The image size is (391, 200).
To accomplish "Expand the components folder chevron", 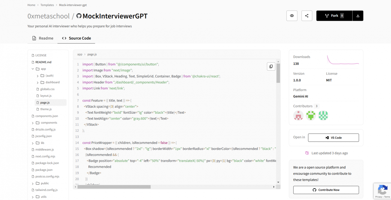I will 33,123.
